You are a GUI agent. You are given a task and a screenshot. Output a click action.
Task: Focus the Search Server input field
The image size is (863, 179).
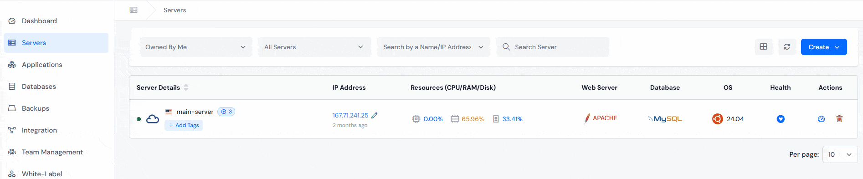tap(552, 47)
